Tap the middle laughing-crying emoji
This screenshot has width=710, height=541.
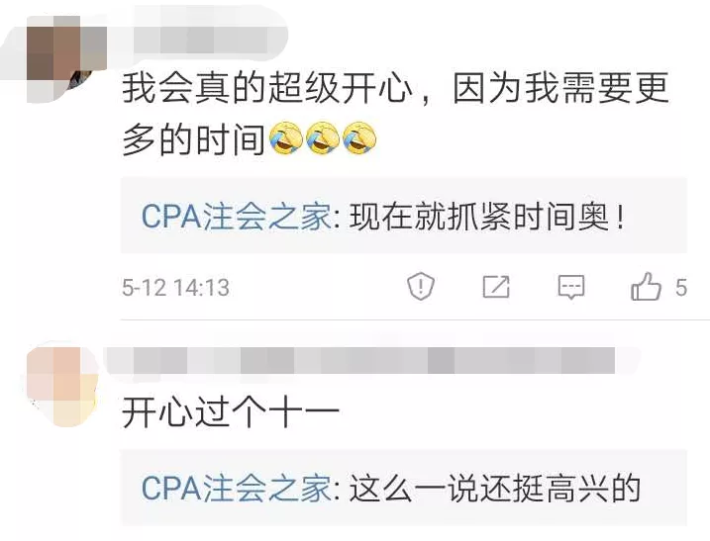323,137
